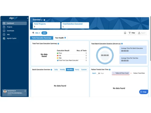The width and height of the screenshot is (151, 113).
Task: Open user menu three-dot icon
Action: (25, 91)
